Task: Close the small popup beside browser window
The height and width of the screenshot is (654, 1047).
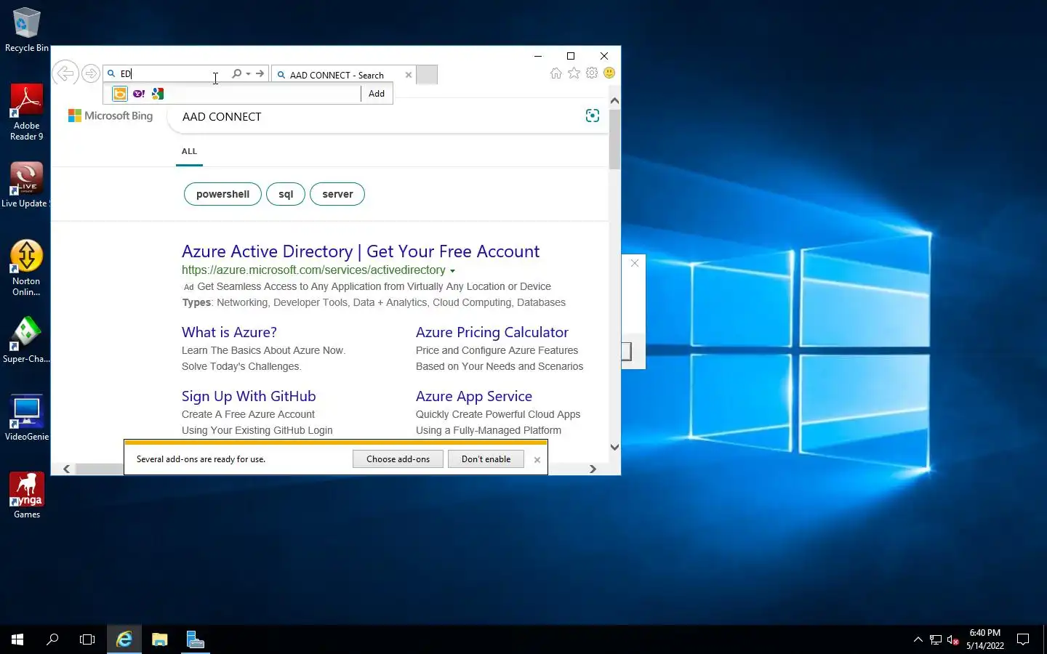Action: 635,263
